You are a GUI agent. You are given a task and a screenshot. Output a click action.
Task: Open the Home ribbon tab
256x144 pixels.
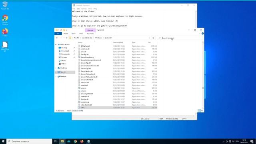click(x=66, y=34)
